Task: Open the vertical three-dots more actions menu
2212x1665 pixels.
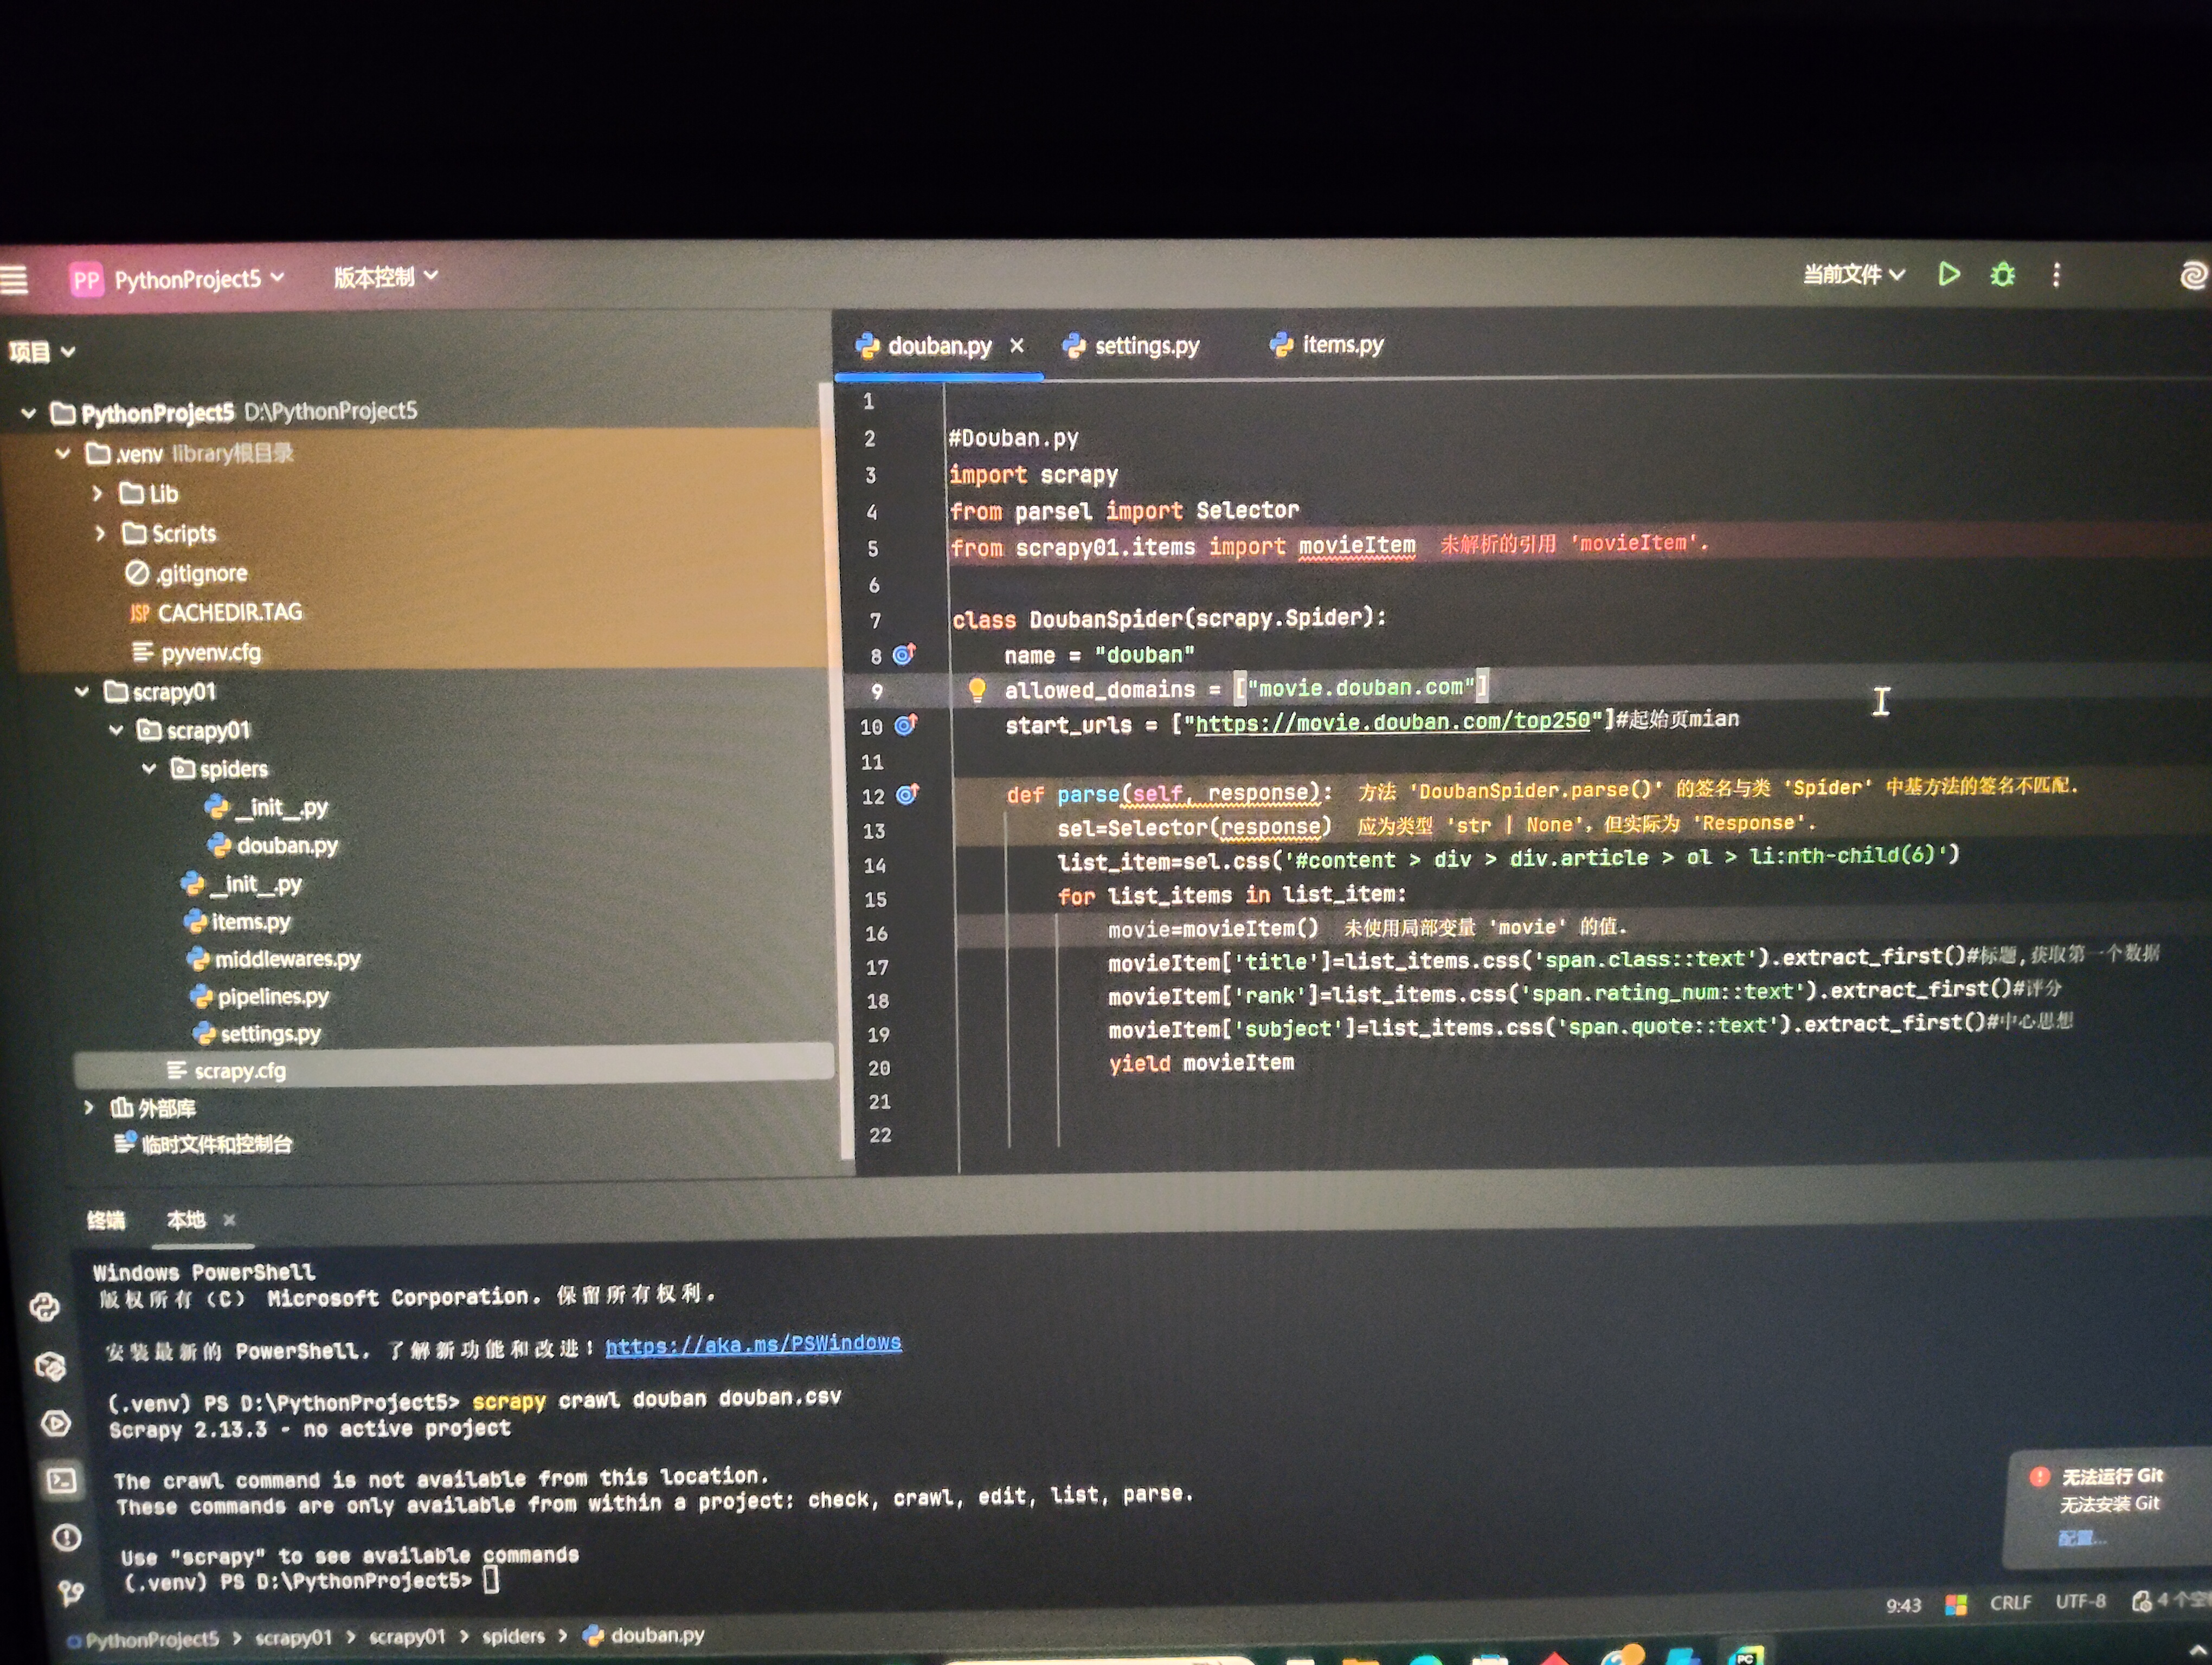Action: (x=2056, y=275)
